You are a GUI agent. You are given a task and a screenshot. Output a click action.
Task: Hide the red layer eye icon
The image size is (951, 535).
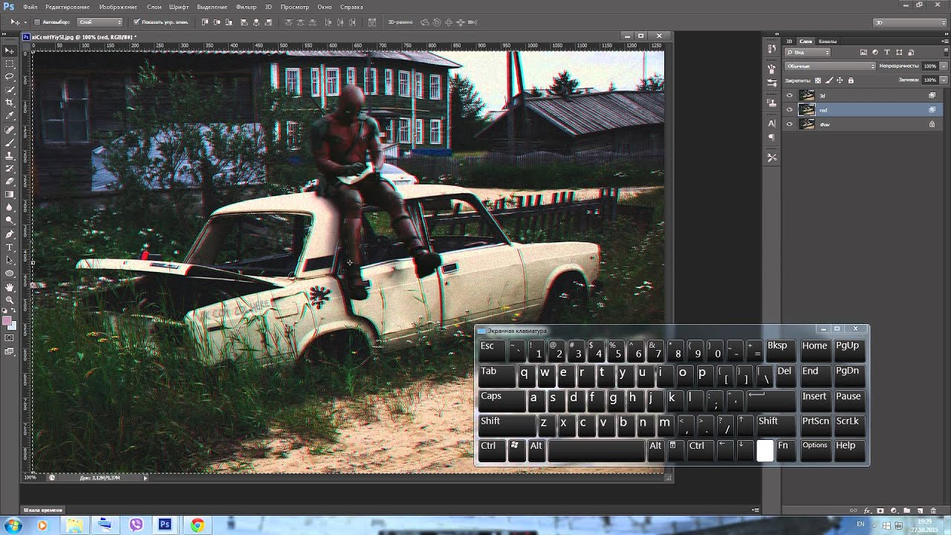pos(790,110)
